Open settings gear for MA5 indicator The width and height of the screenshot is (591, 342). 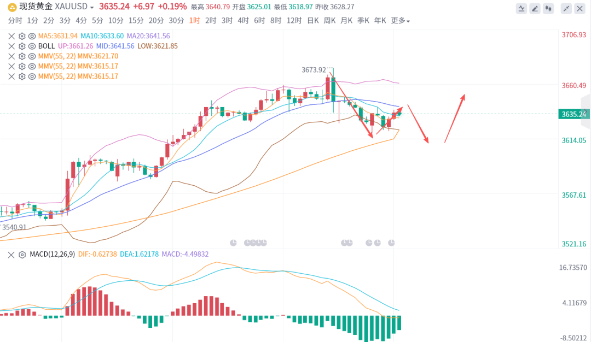tap(22, 36)
